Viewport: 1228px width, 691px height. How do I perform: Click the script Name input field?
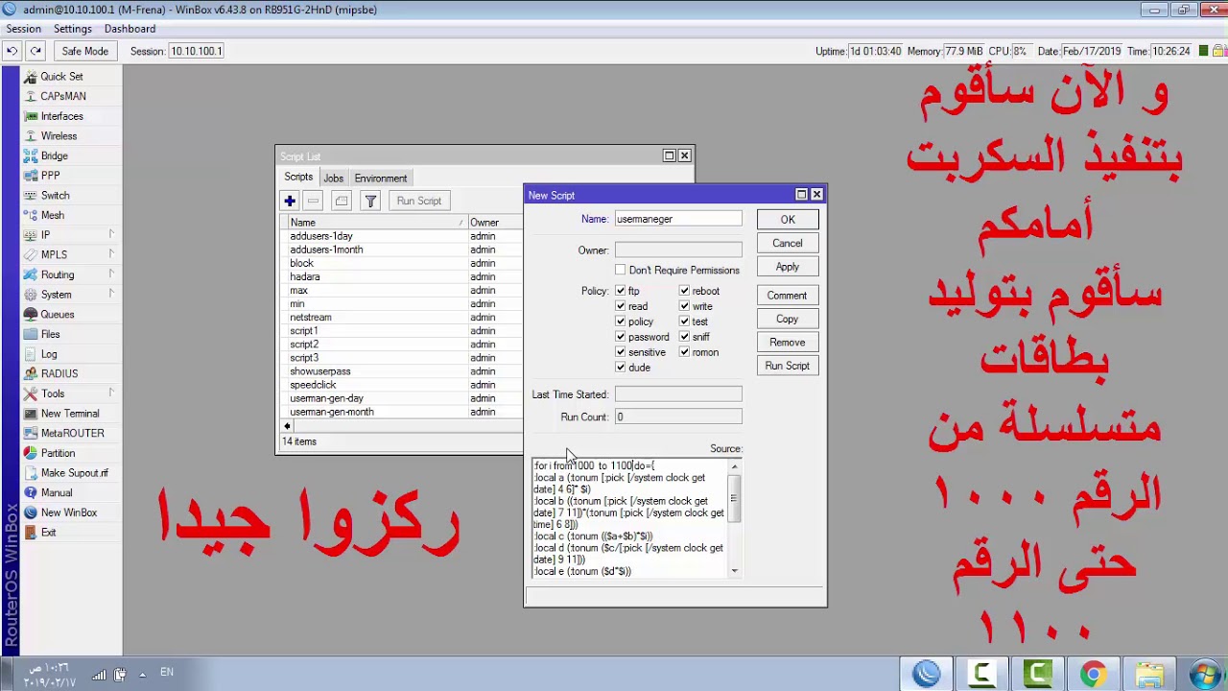[678, 219]
